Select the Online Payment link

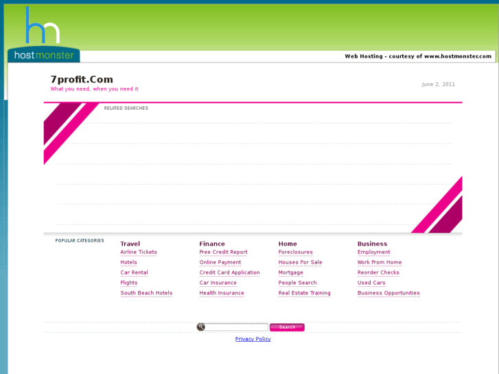point(220,262)
